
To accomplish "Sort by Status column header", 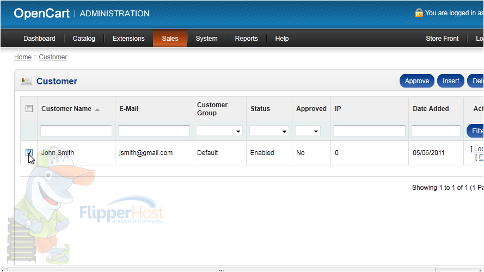I will click(x=260, y=109).
